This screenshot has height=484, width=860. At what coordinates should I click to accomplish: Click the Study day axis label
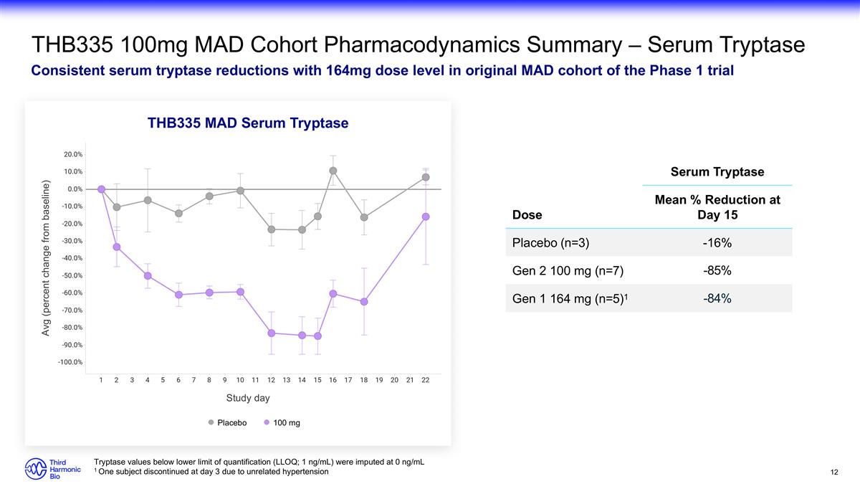click(x=248, y=398)
